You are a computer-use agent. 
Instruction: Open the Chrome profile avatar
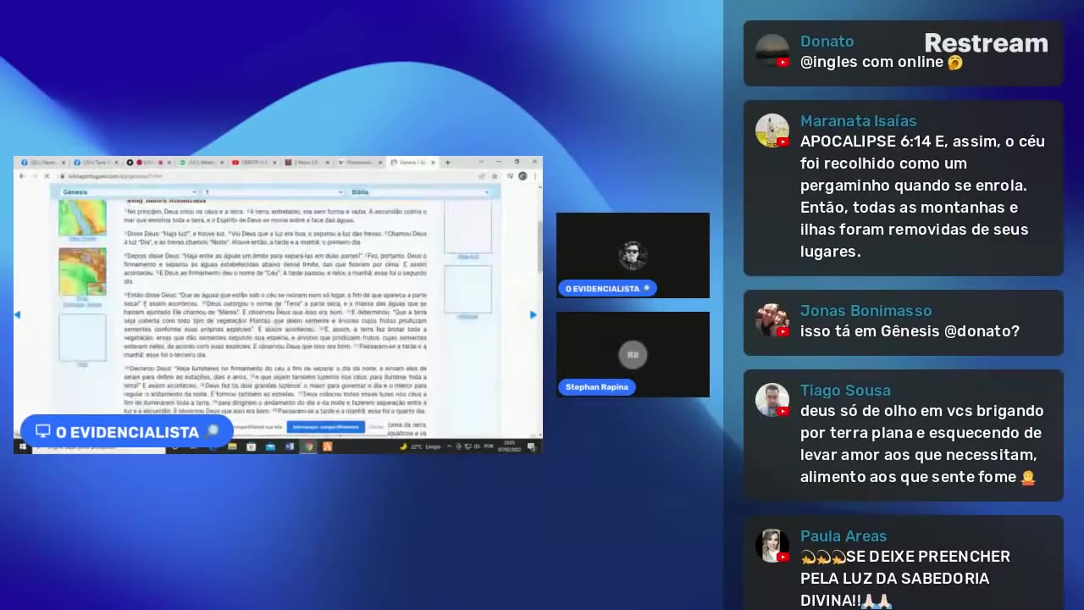[x=523, y=176]
